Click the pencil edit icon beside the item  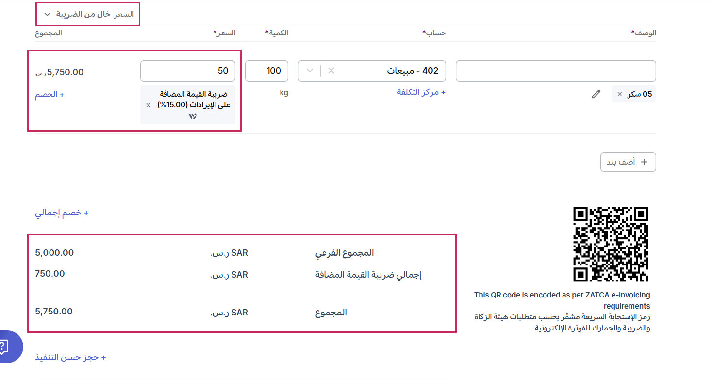[596, 94]
